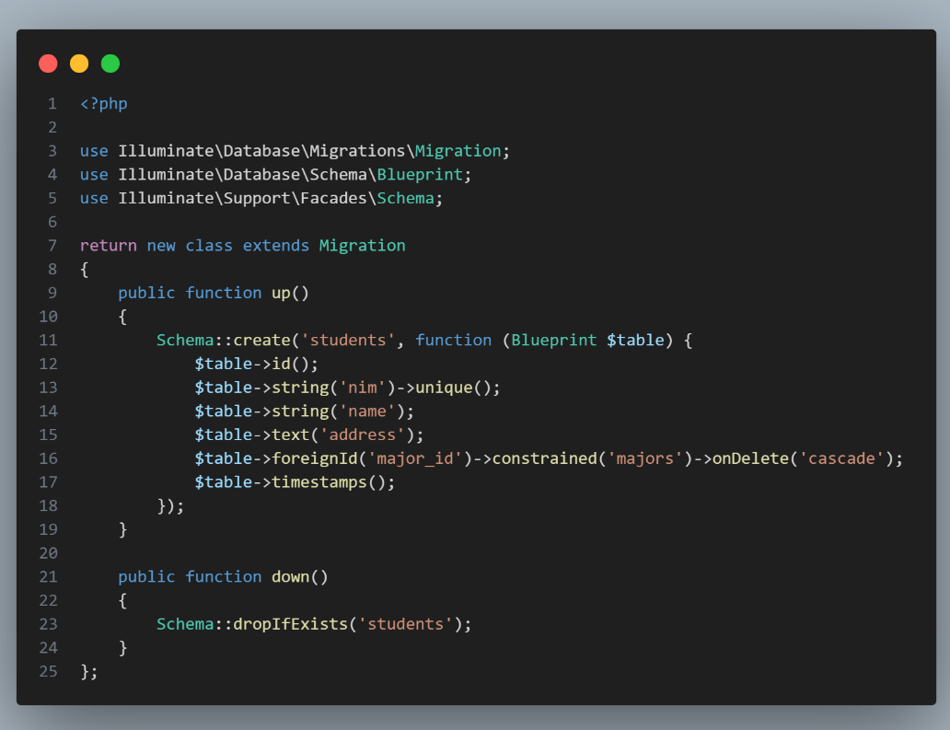Select the <?php opening tag
950x730 pixels.
click(103, 103)
